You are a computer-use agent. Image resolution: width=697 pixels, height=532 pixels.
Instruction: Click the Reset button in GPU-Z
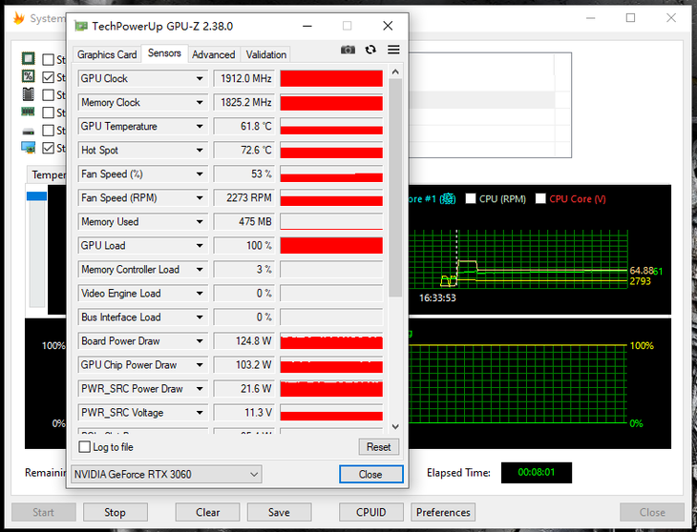click(x=378, y=447)
